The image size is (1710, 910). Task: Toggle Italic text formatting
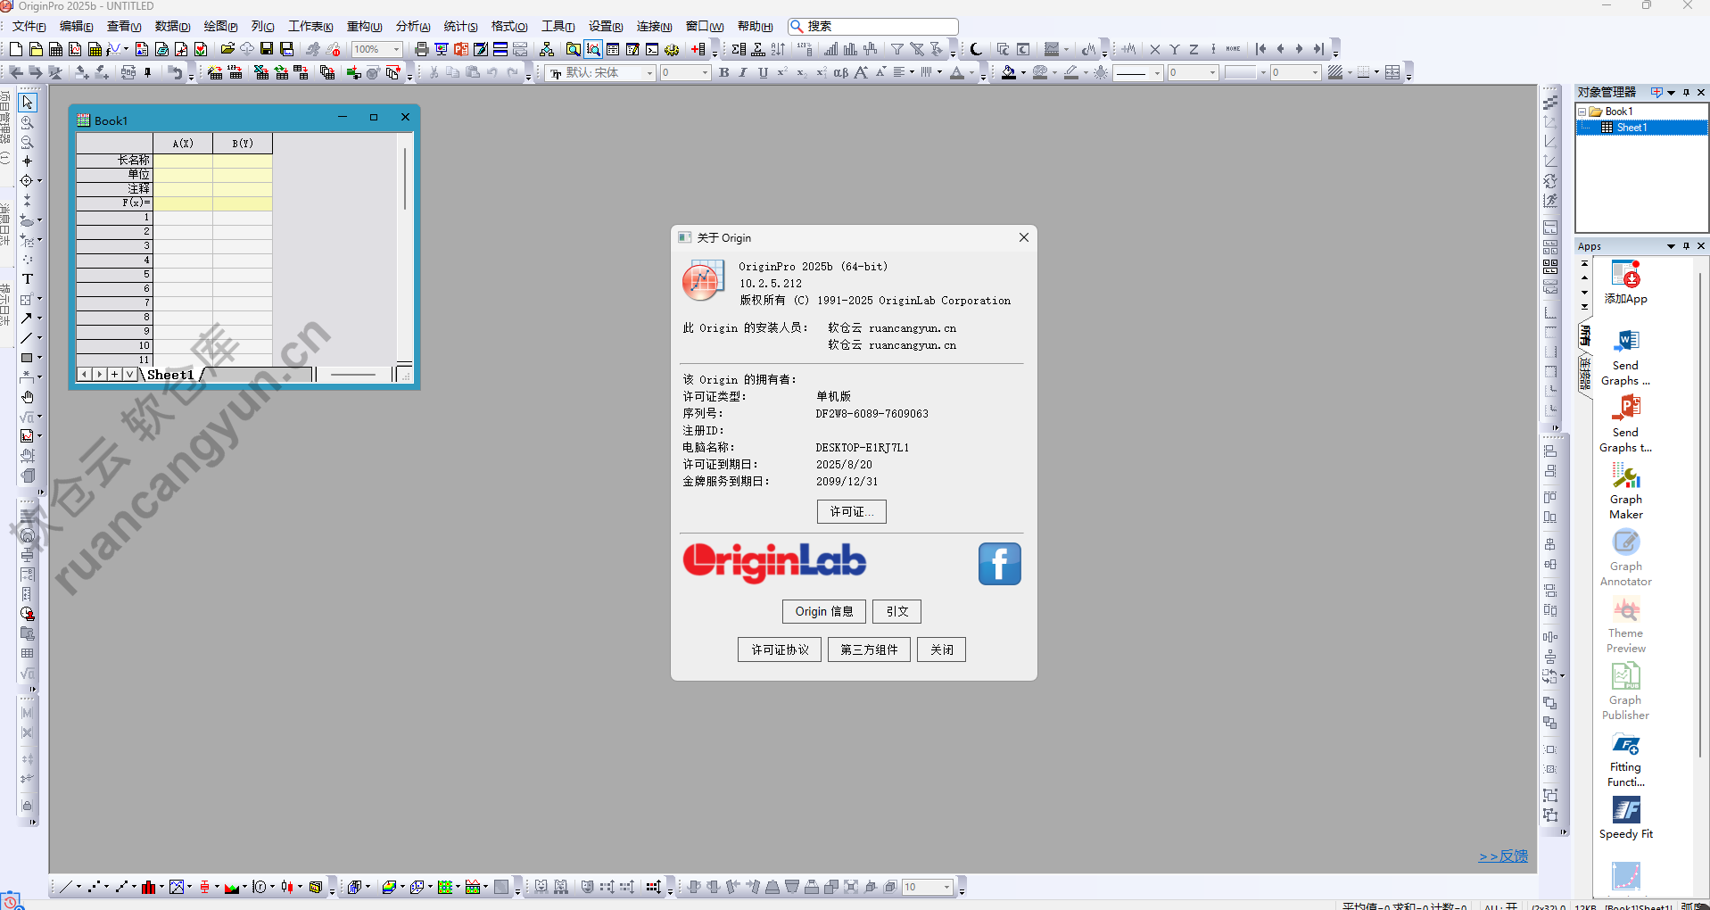pos(742,73)
